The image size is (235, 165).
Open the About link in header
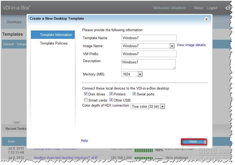coord(198,8)
